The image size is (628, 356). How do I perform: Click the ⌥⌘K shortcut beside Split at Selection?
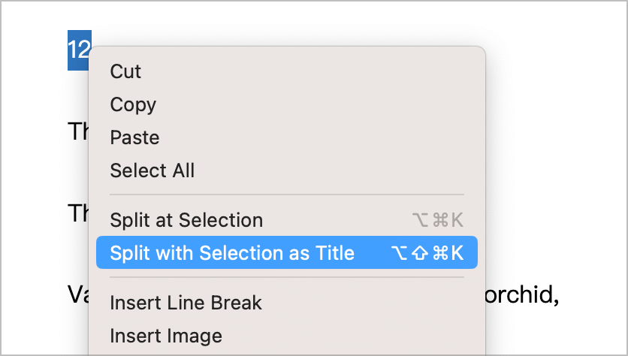coord(438,220)
